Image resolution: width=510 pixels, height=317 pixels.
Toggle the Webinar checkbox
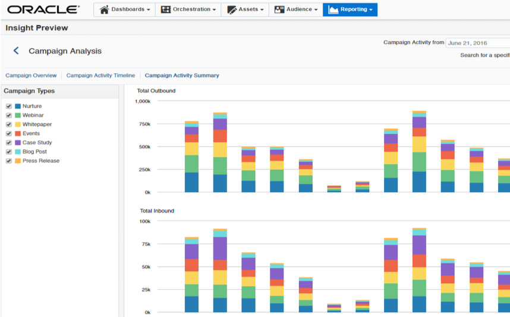coord(9,115)
